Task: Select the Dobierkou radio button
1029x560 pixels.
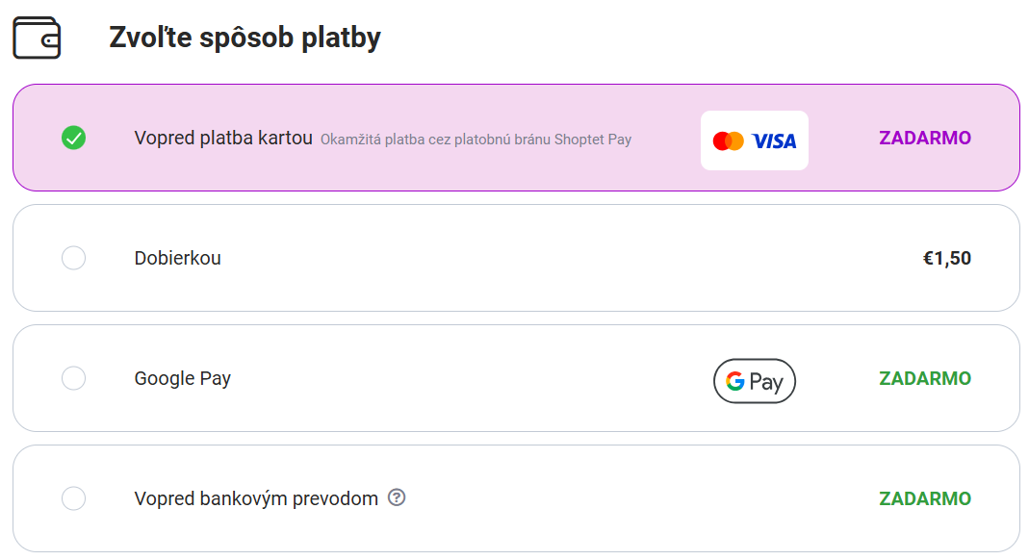Action: 73,258
